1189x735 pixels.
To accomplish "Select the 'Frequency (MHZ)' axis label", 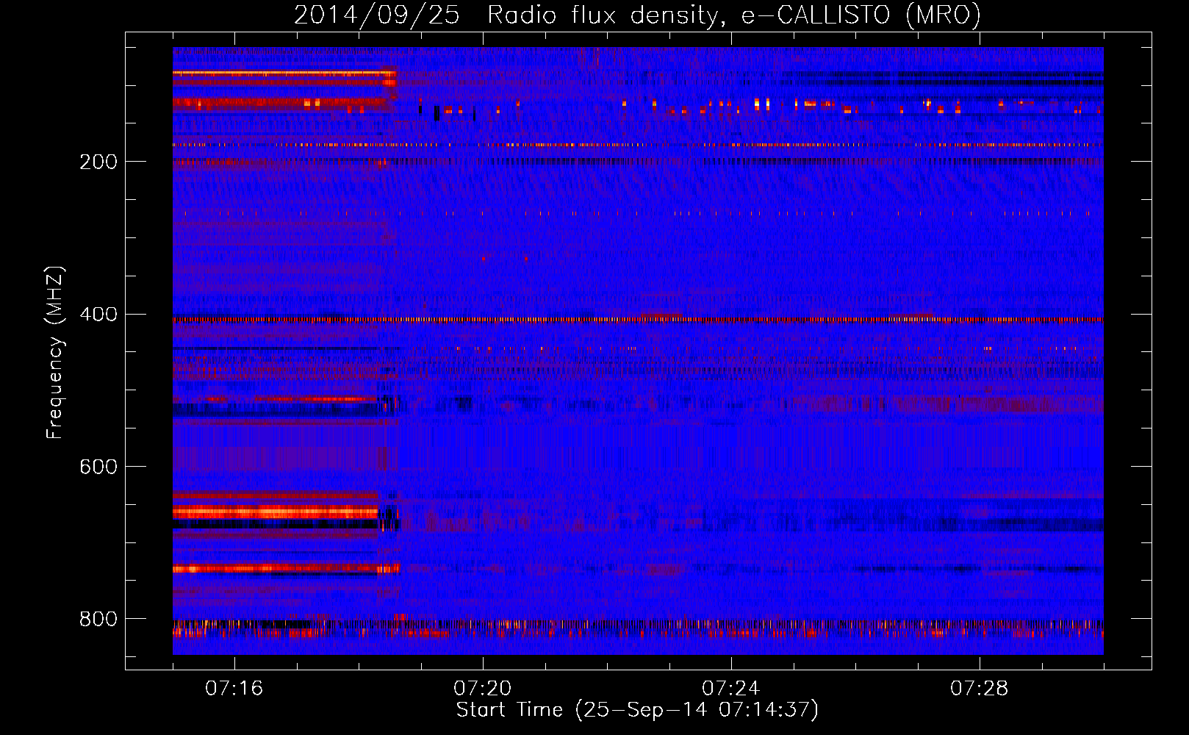I will point(55,353).
